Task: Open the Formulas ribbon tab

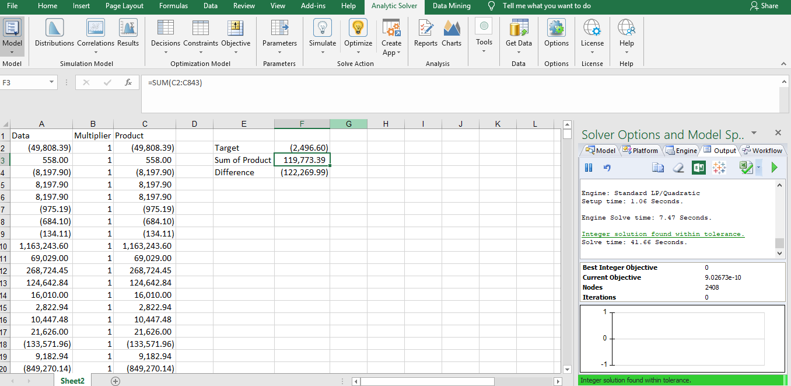Action: point(173,6)
